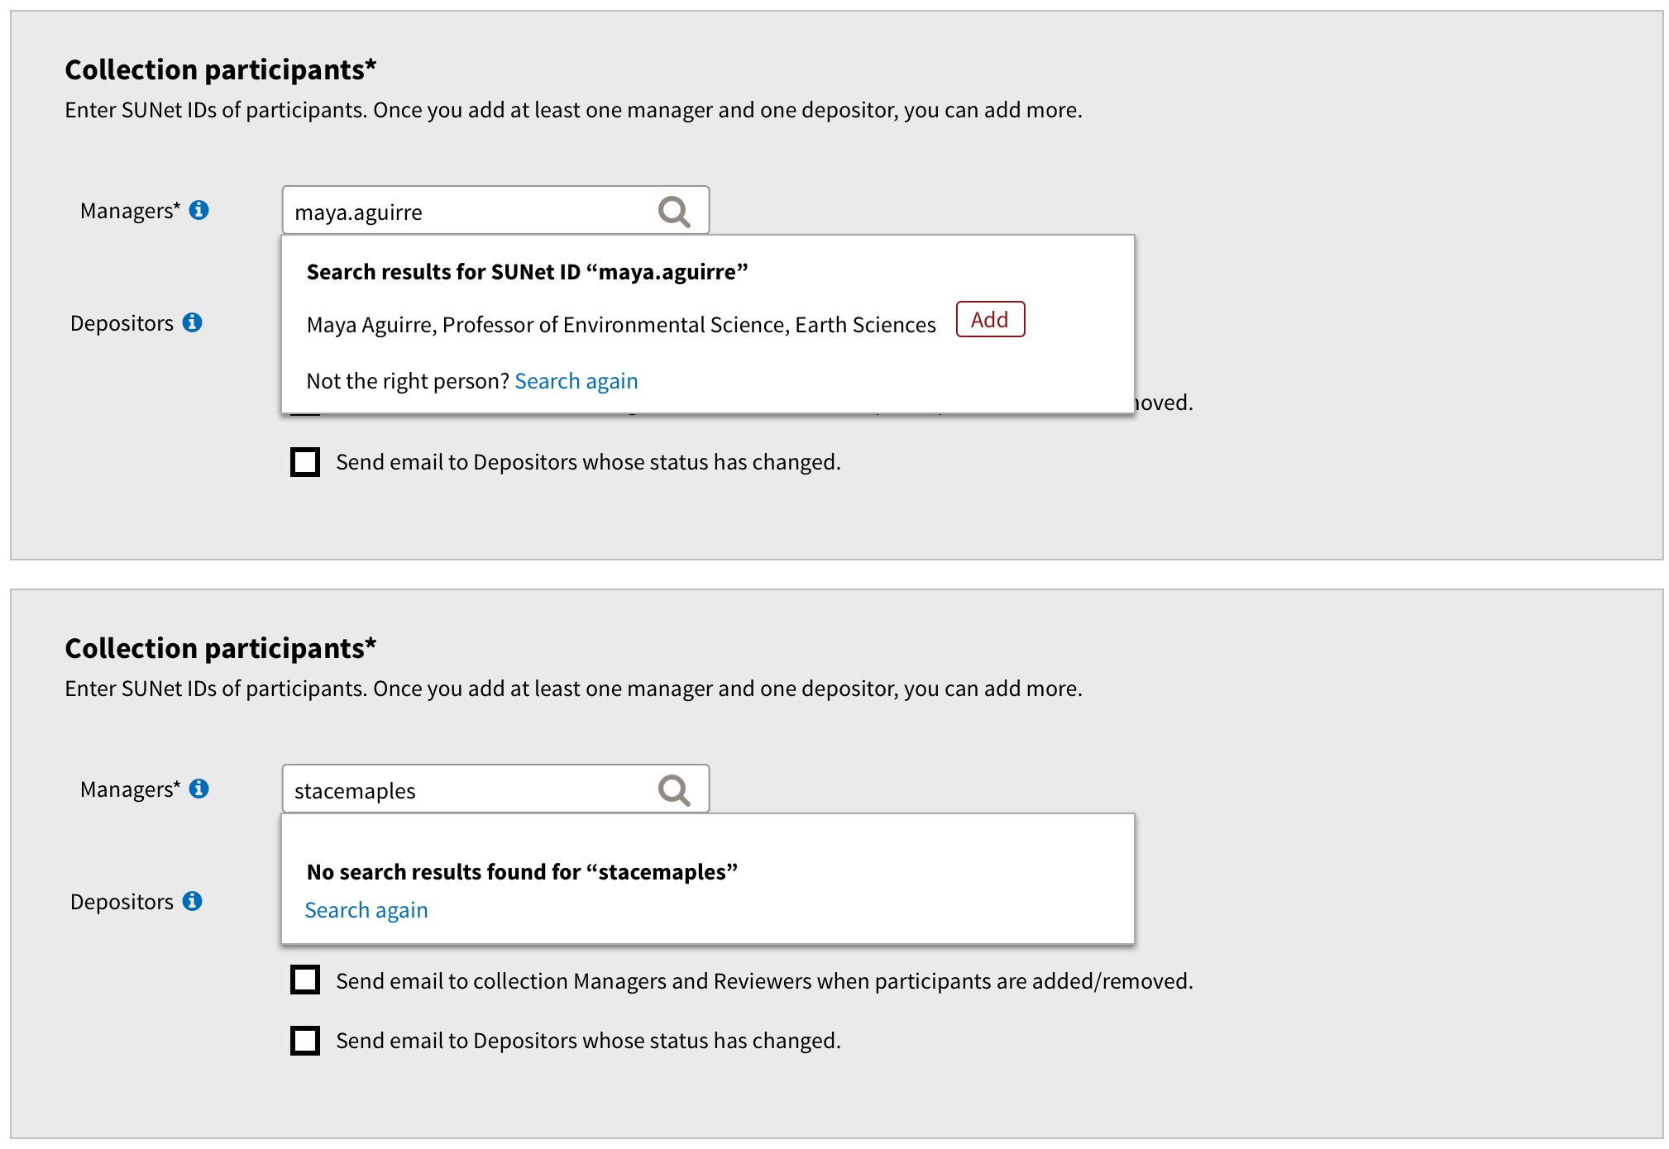This screenshot has height=1149, width=1669.
Task: Open the Managers info tooltip in the bottom section
Action: tap(198, 789)
